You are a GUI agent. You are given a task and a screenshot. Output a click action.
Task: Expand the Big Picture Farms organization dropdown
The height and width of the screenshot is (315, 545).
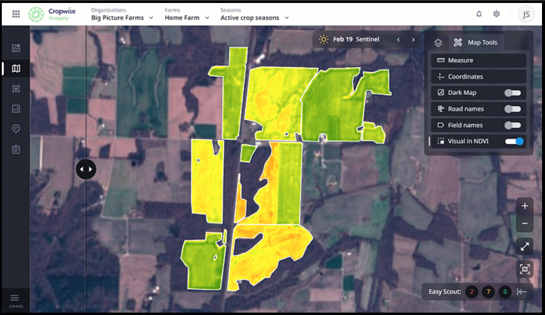[122, 18]
